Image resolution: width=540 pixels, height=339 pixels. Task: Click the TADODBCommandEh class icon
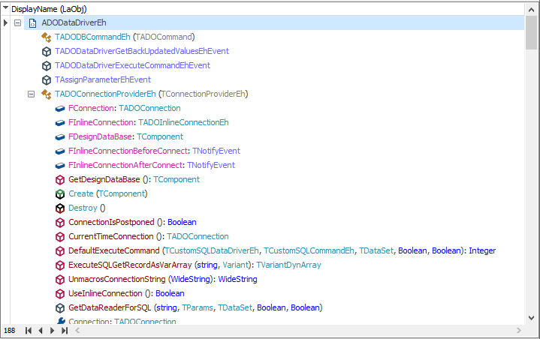click(x=46, y=37)
